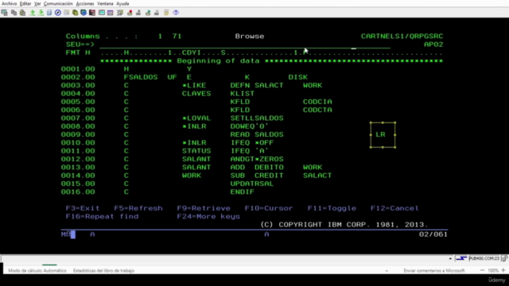Open the Editar menu
This screenshot has height=286, width=509.
click(x=25, y=3)
